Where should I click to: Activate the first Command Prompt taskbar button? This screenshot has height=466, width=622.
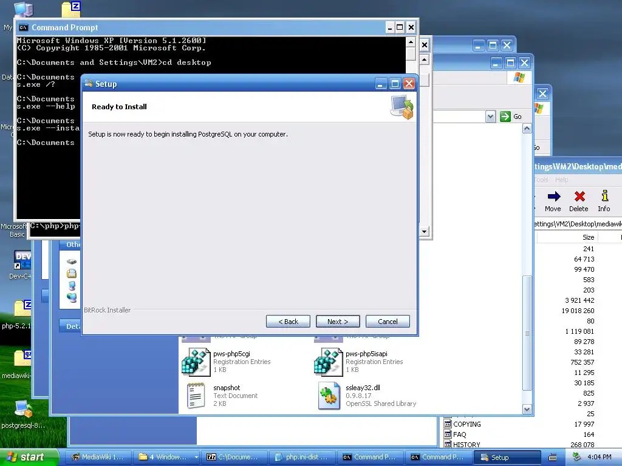pos(371,458)
